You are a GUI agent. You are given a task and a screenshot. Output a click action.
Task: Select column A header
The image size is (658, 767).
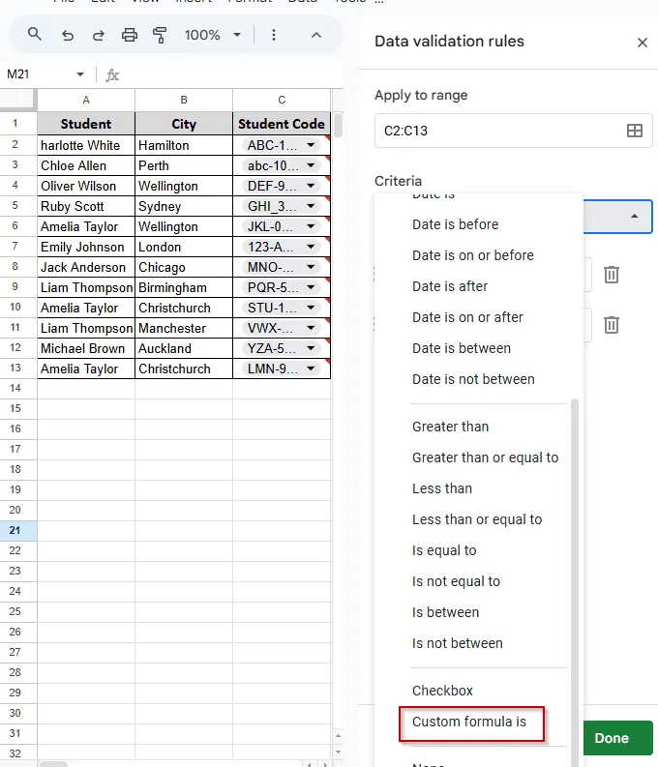coord(86,100)
